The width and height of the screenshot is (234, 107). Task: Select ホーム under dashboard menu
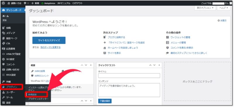click(6, 16)
